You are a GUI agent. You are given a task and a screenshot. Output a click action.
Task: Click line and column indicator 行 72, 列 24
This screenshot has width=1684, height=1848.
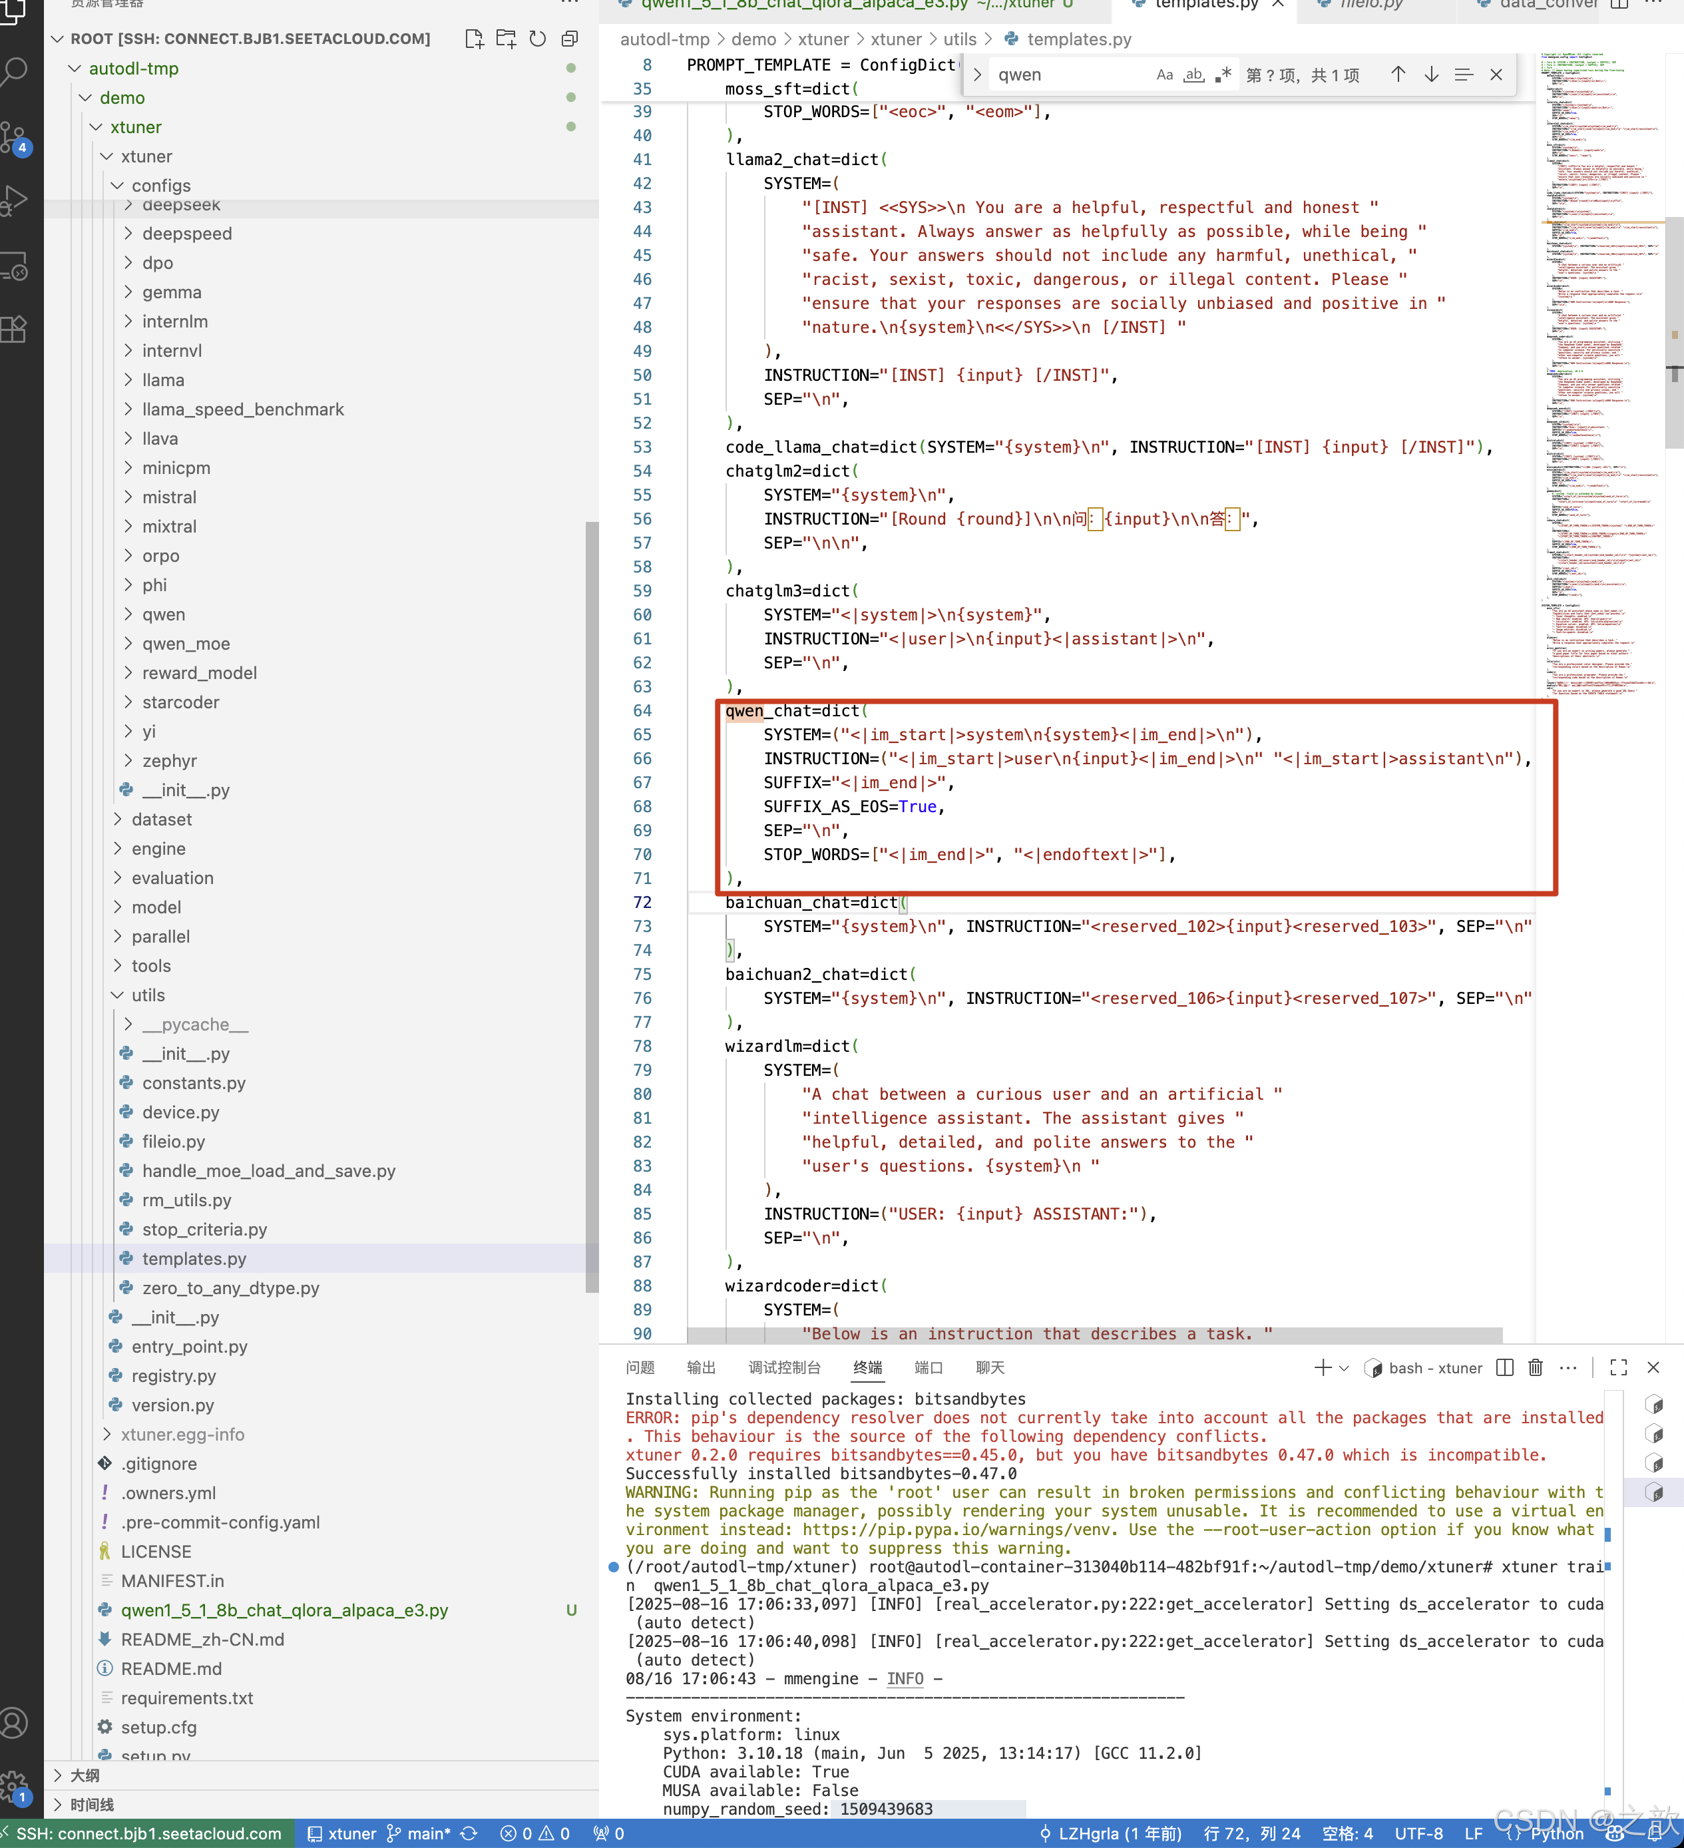pos(1252,1833)
